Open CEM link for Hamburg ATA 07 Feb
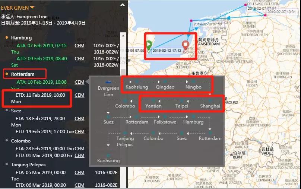Viewport: 301px width, 189px height. pos(79,46)
